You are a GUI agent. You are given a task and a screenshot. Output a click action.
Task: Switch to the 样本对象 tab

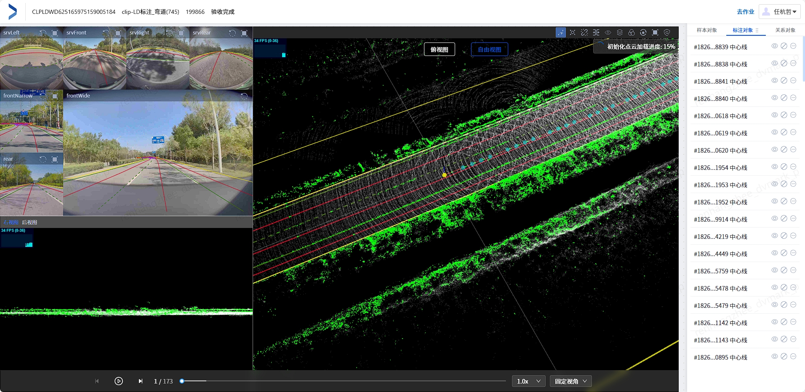[706, 30]
